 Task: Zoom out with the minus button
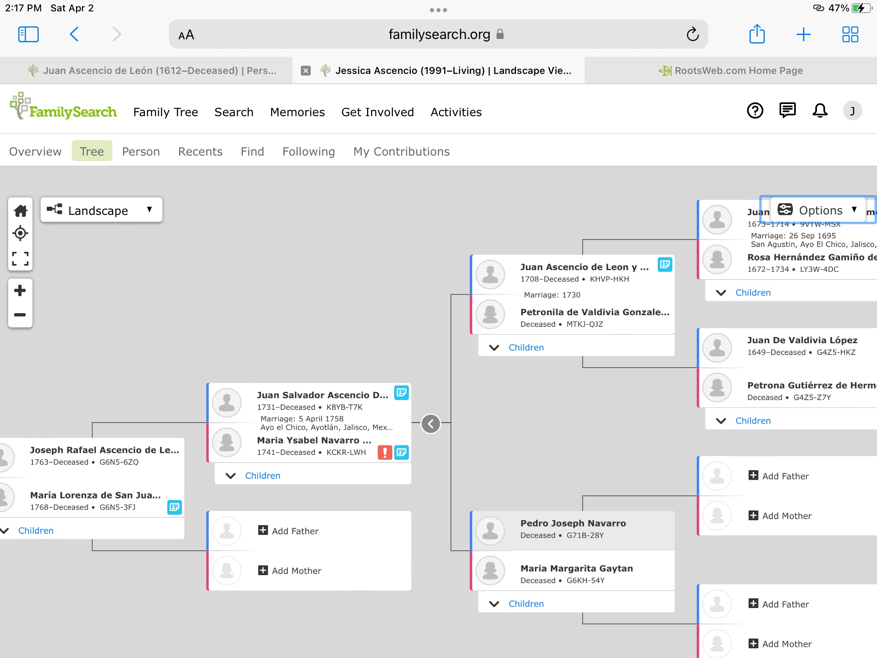tap(20, 315)
